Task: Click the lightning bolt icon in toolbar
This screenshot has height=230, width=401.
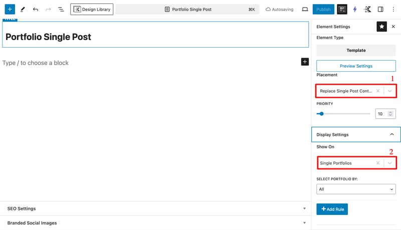Action: click(355, 9)
